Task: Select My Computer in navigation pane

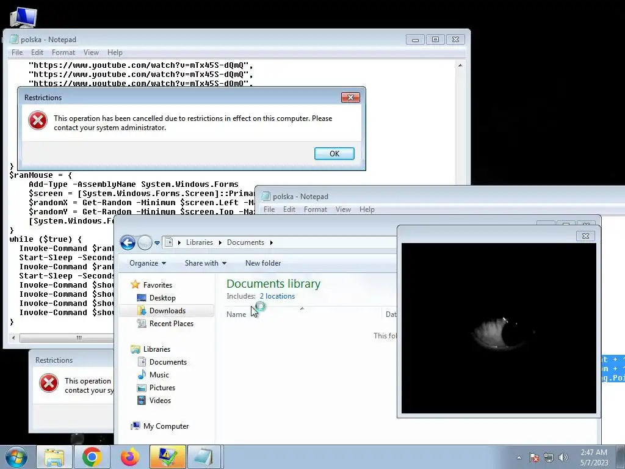Action: pyautogui.click(x=166, y=426)
